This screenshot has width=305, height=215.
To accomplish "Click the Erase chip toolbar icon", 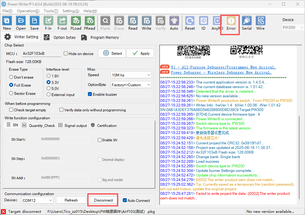I will coord(119,23).
